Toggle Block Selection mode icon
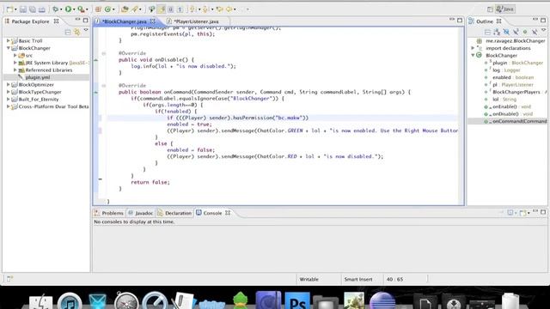Image resolution: width=550 pixels, height=309 pixels. pos(171,9)
